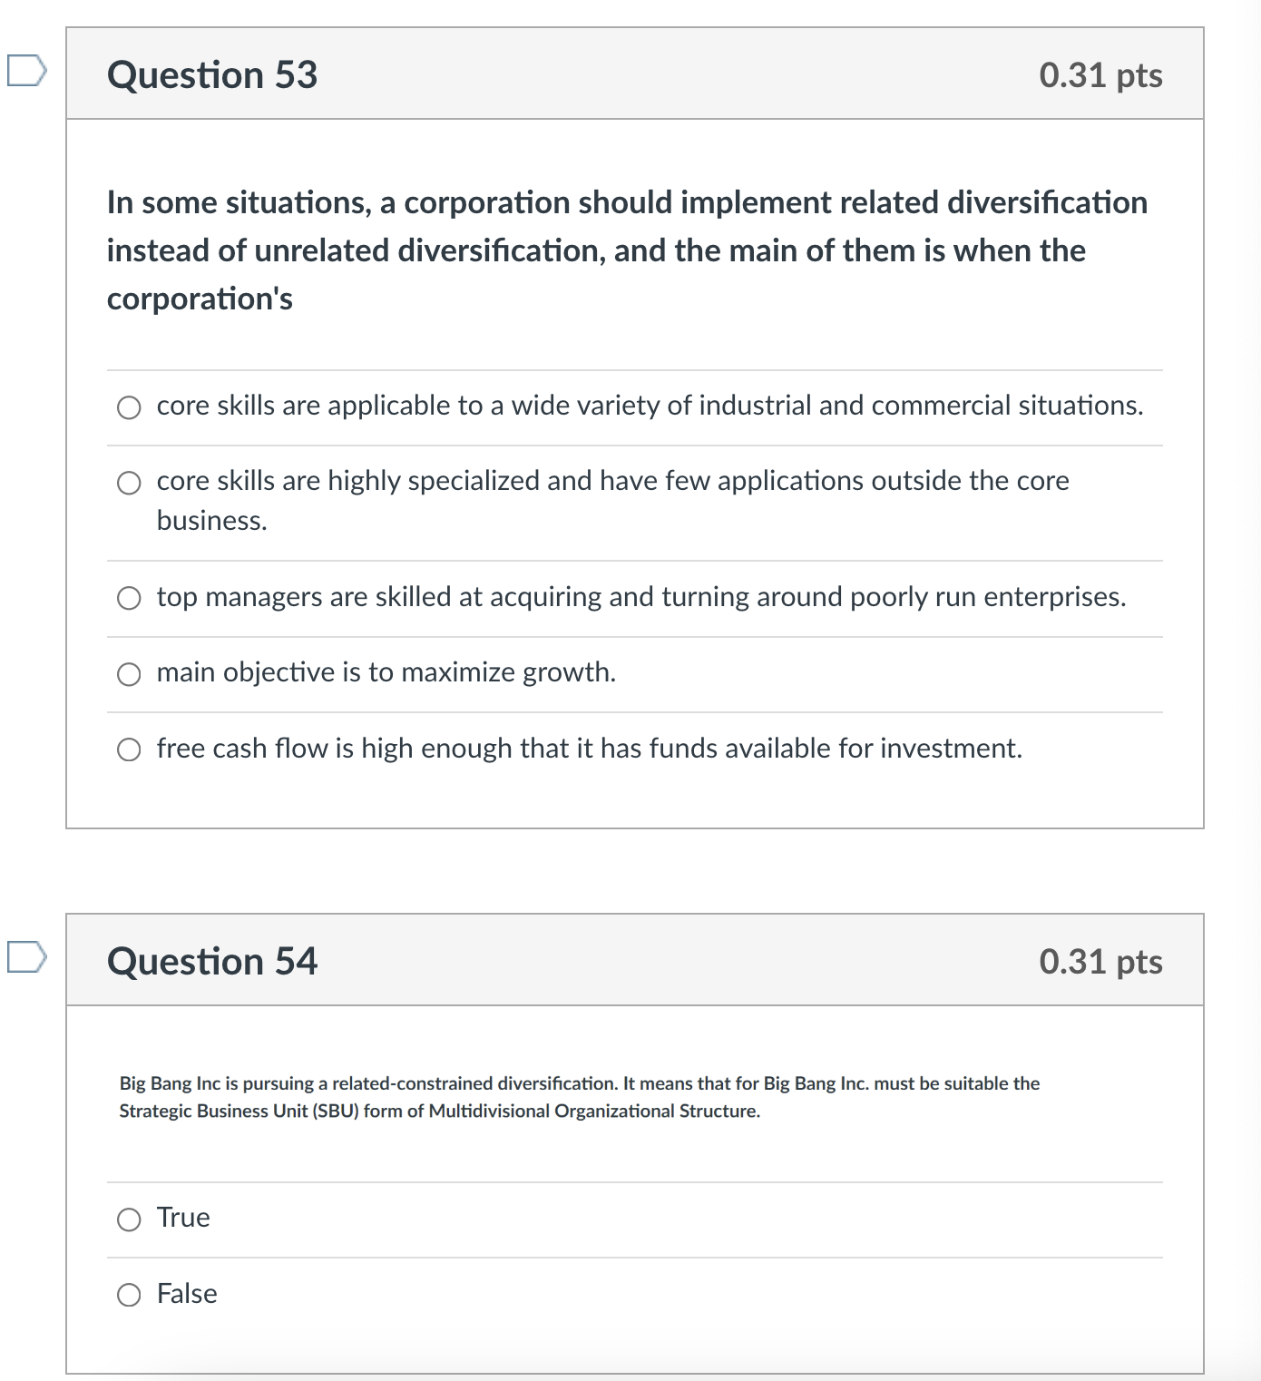Screen dimensions: 1261x1381
Task: Pick 'free cash flow is high enough' answer
Action: coord(128,749)
